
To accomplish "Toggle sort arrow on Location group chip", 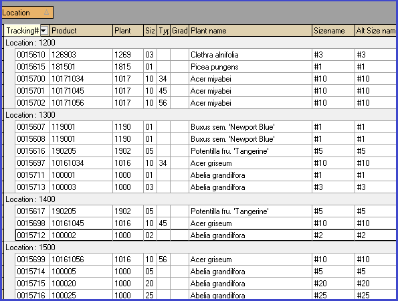I will pos(46,12).
